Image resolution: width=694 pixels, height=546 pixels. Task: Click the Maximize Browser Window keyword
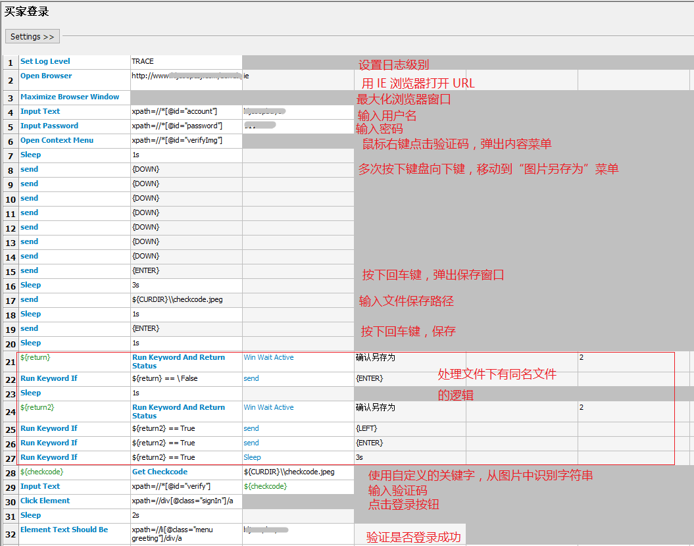click(74, 97)
